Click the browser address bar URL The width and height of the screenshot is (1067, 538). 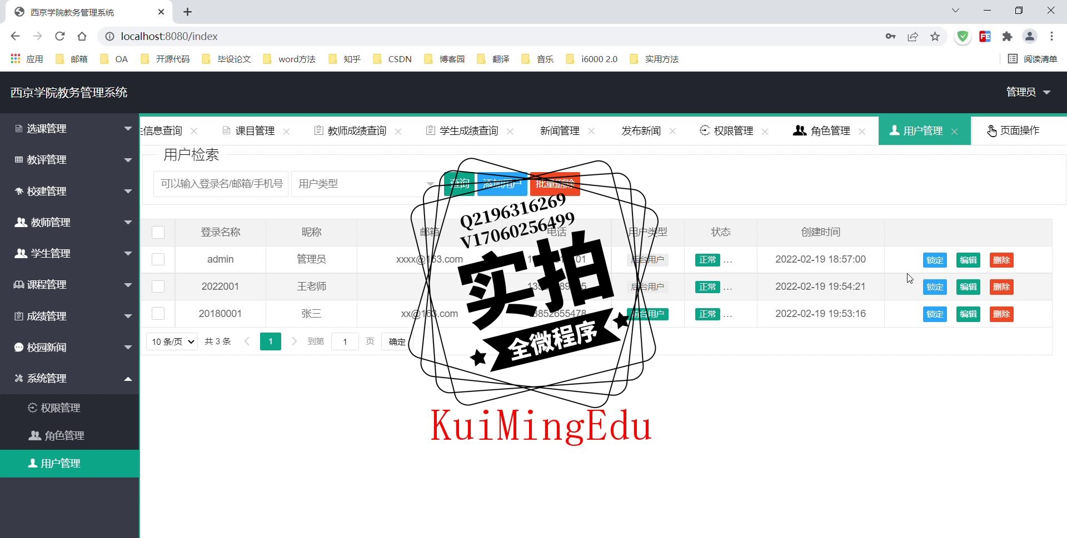coord(169,36)
